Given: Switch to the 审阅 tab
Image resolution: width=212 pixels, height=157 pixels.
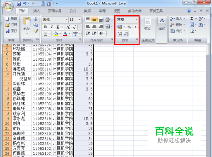Looking at the screenshot, I should click(102, 11).
